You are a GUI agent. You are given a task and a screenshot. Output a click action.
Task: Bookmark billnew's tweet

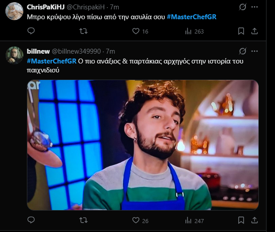(241, 220)
